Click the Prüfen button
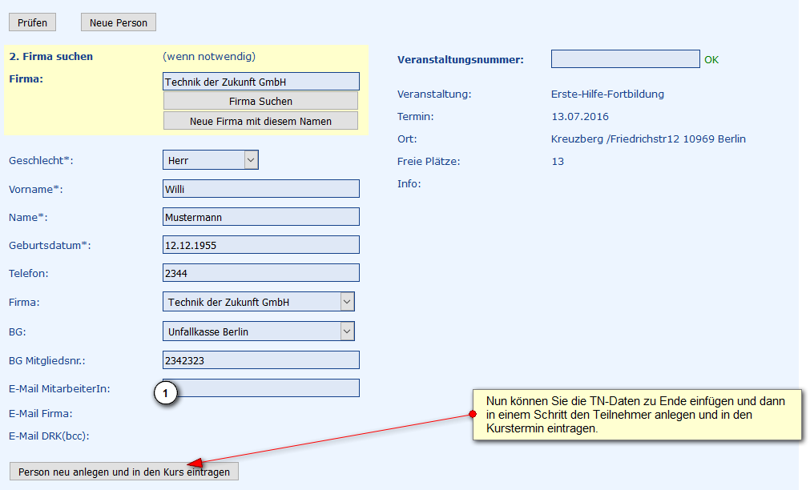810x490 pixels. (x=32, y=22)
